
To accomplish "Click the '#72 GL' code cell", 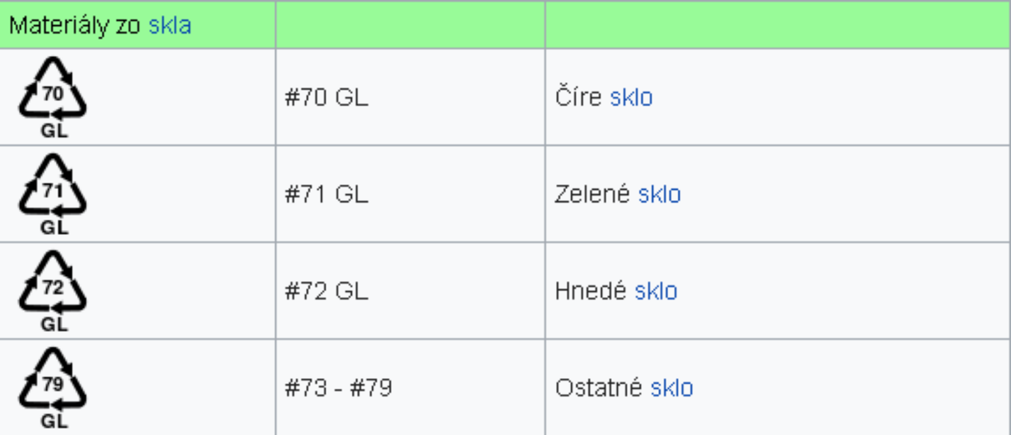I will [x=410, y=291].
